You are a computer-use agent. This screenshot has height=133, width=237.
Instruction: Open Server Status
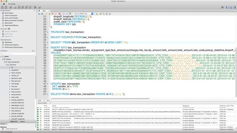point(9,13)
